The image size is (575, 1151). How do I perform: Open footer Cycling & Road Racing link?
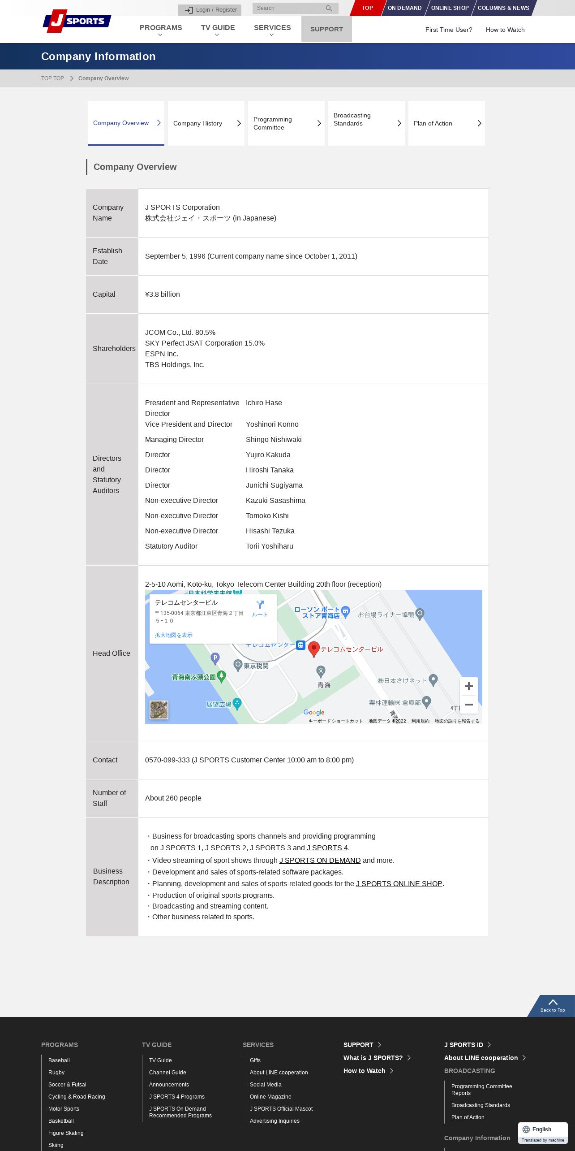point(77,1097)
